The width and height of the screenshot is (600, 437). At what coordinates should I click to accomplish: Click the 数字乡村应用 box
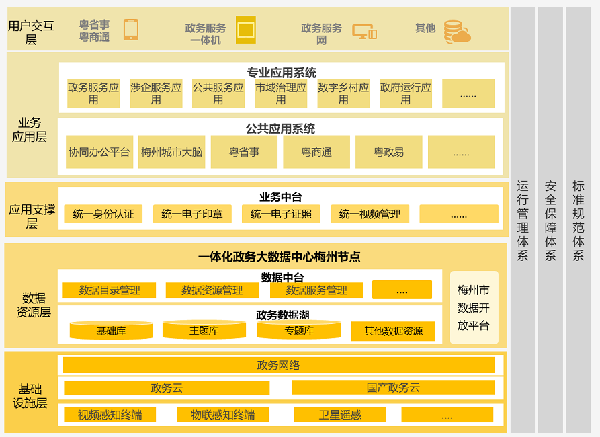click(x=343, y=93)
